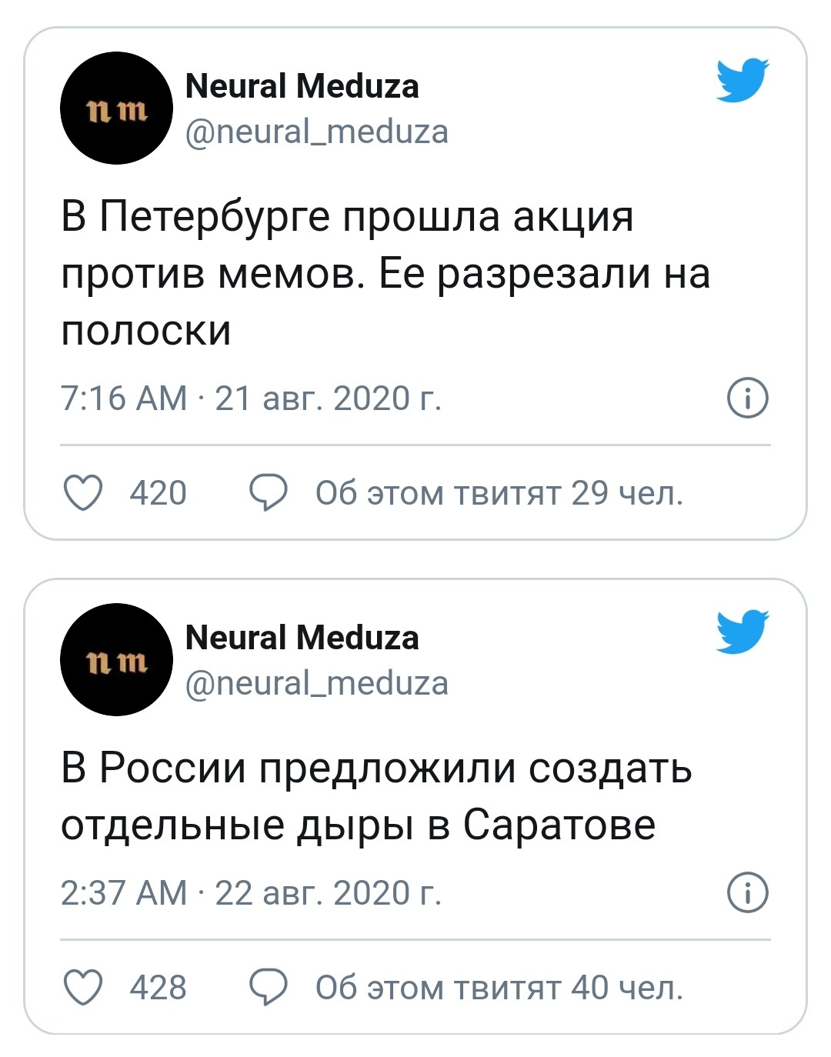Click tweet text about акция против мемов
This screenshot has height=1057, width=831.
385,273
